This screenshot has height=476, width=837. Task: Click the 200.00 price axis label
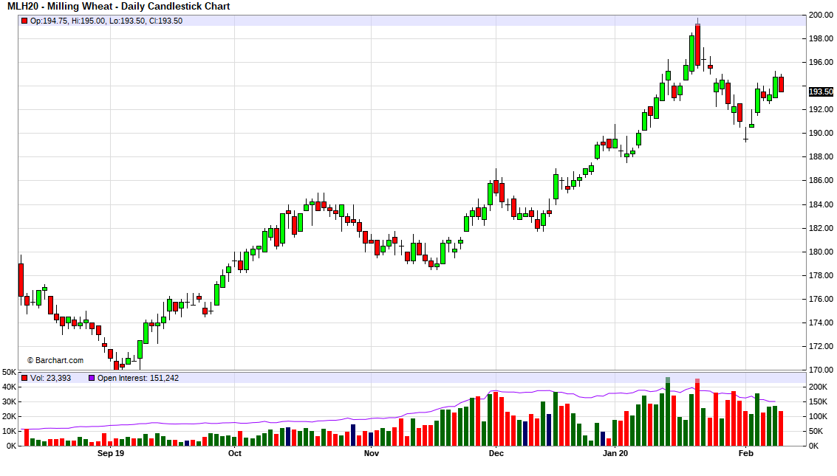820,15
